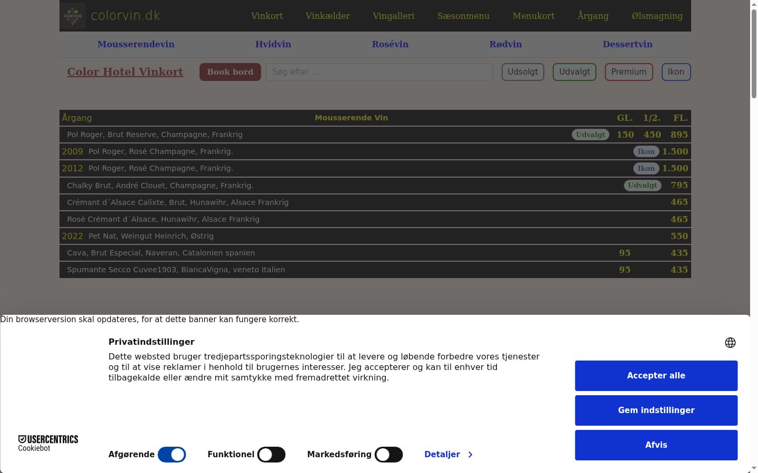Expand cookie Detaljer section
Viewport: 758px width, 473px height.
coord(448,455)
